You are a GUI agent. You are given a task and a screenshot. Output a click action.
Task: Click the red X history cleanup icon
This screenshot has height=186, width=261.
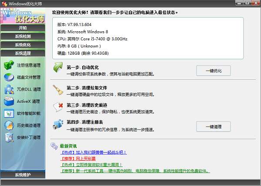click(x=58, y=107)
